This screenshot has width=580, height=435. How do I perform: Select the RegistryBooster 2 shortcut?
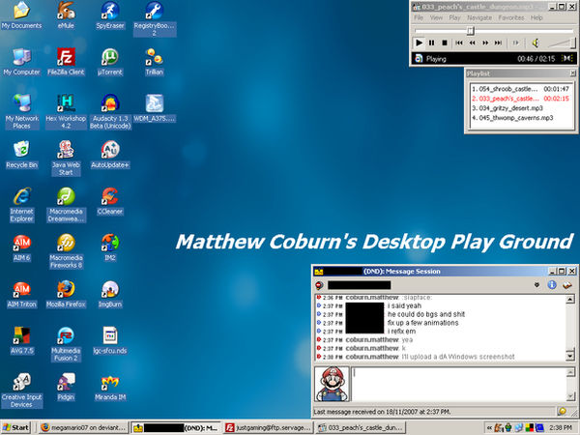pos(155,18)
